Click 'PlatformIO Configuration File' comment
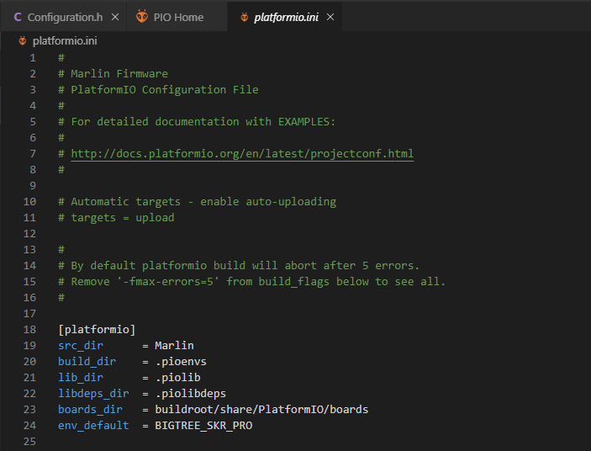Screen dimensions: 591x451 pyautogui.click(x=165, y=90)
